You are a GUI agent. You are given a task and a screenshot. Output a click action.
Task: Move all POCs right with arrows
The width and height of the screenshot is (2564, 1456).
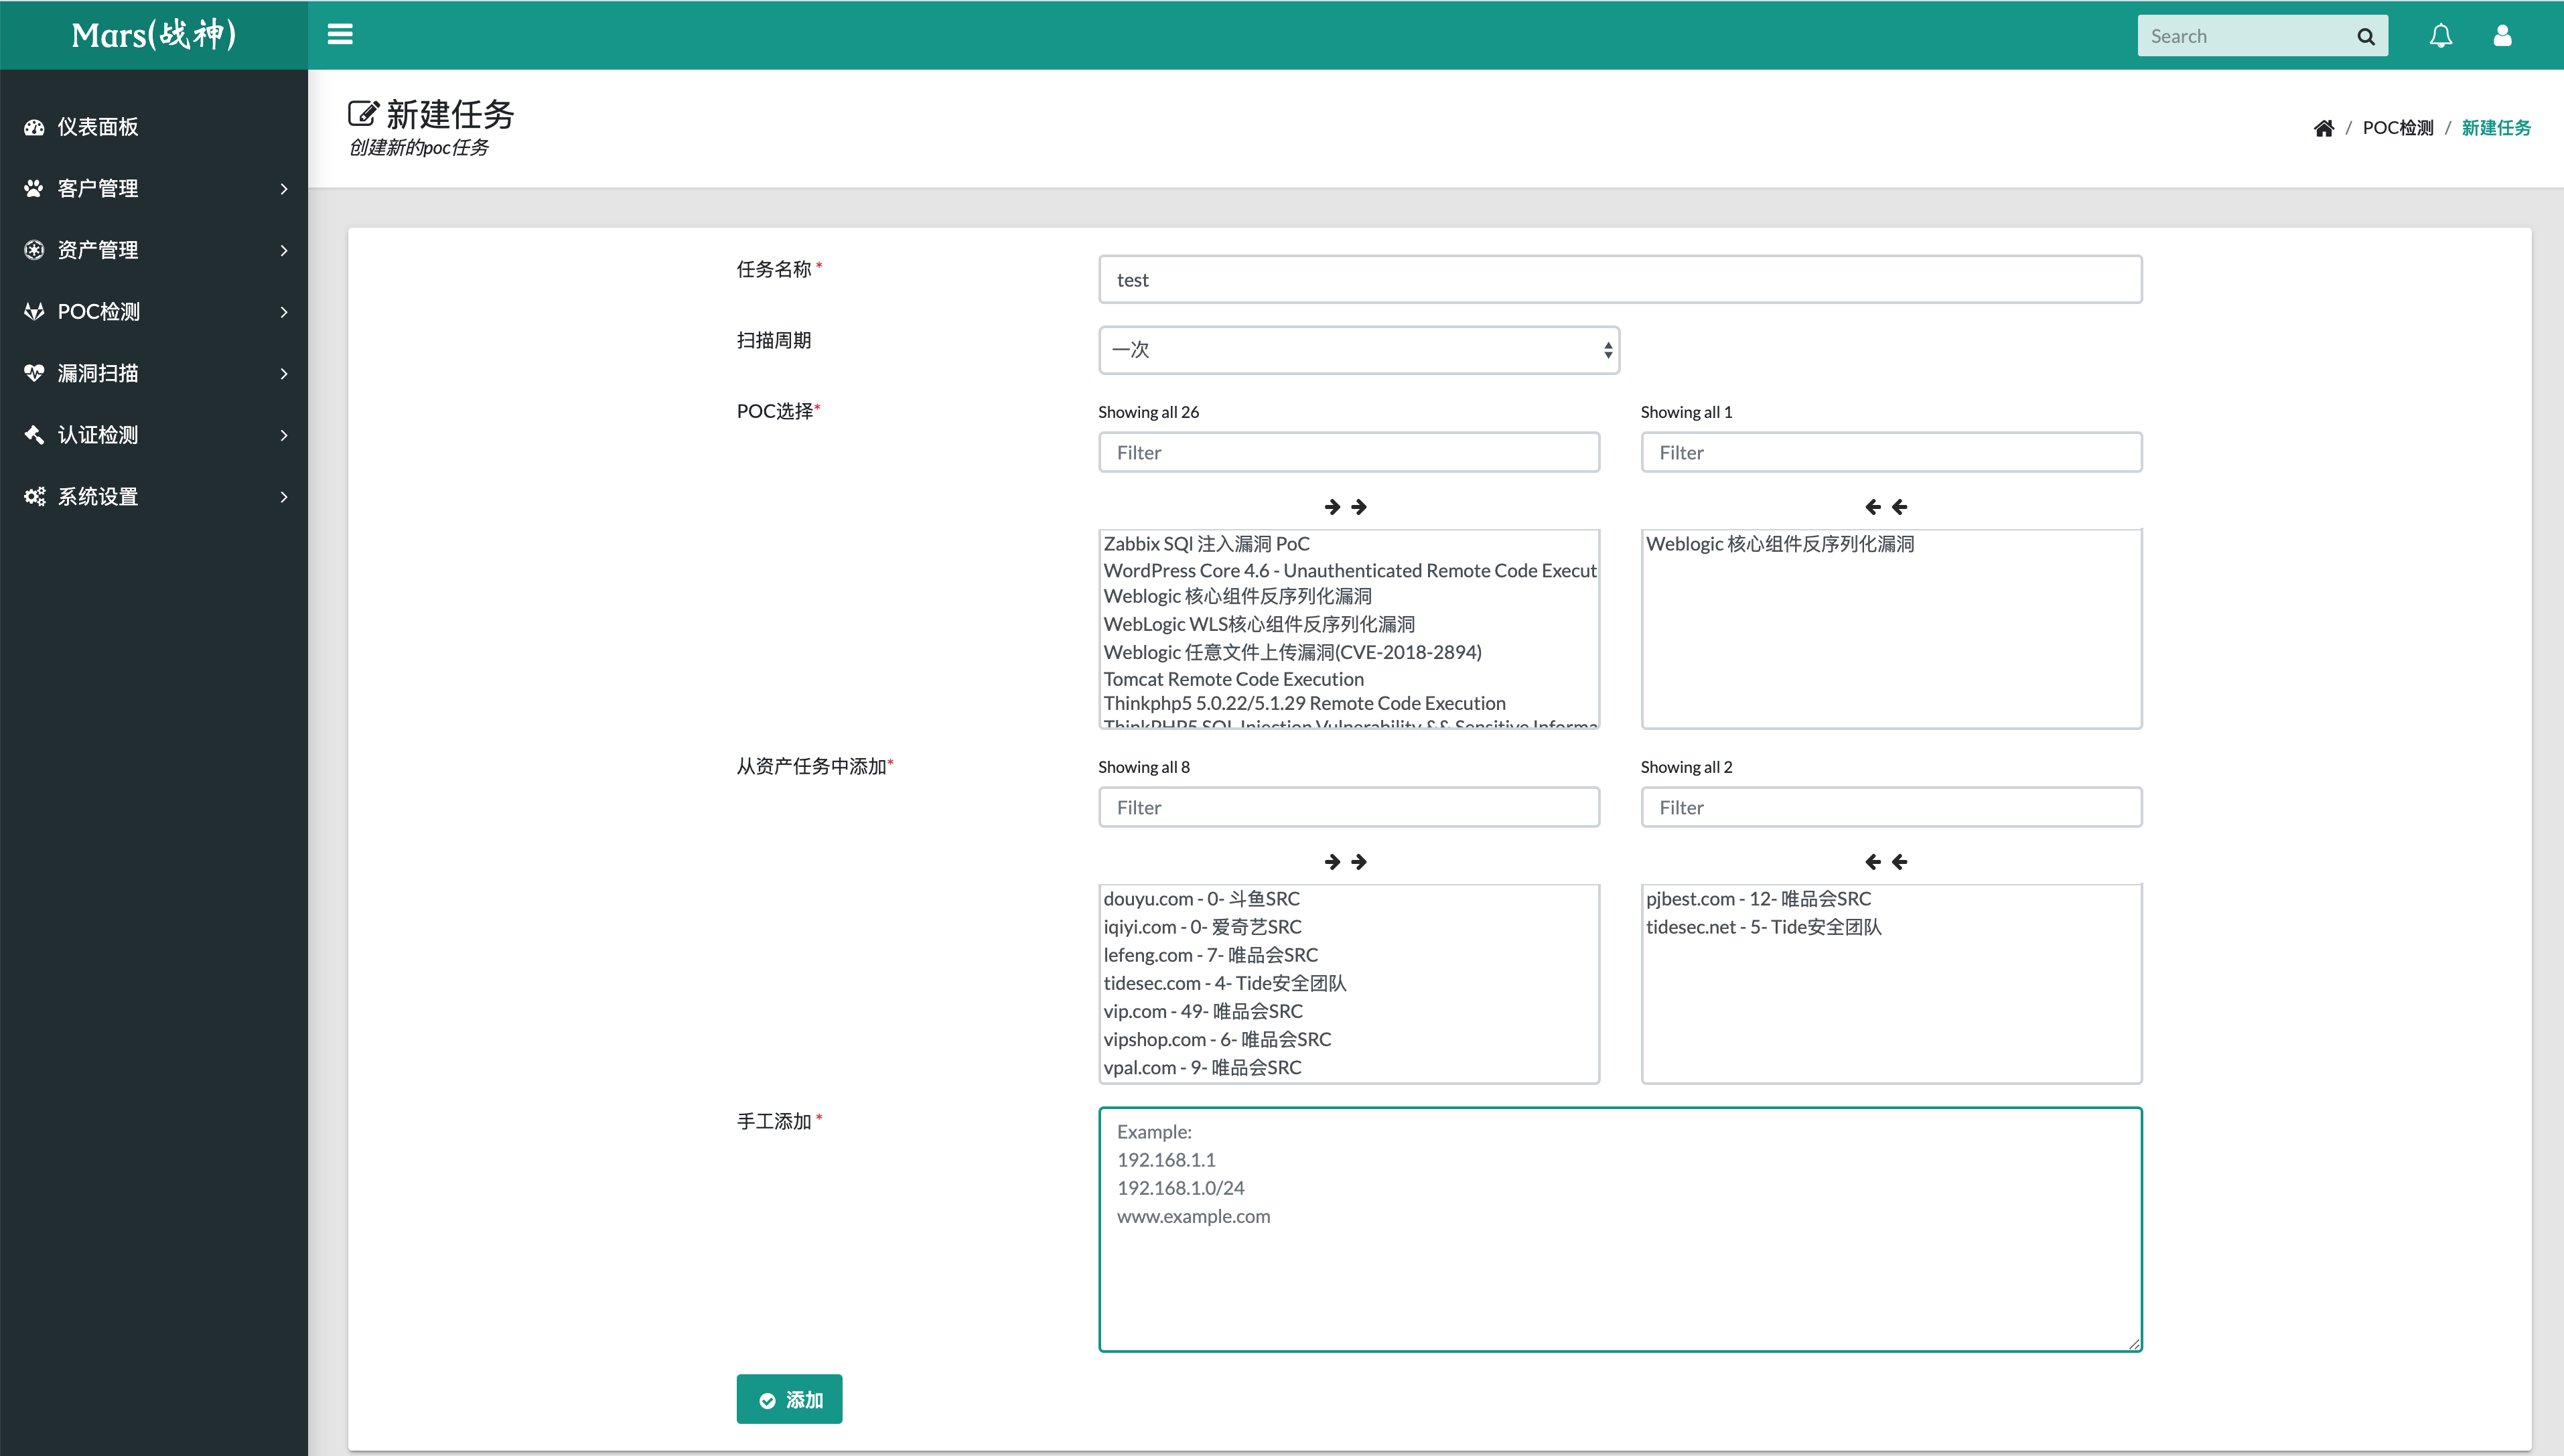tap(1345, 507)
